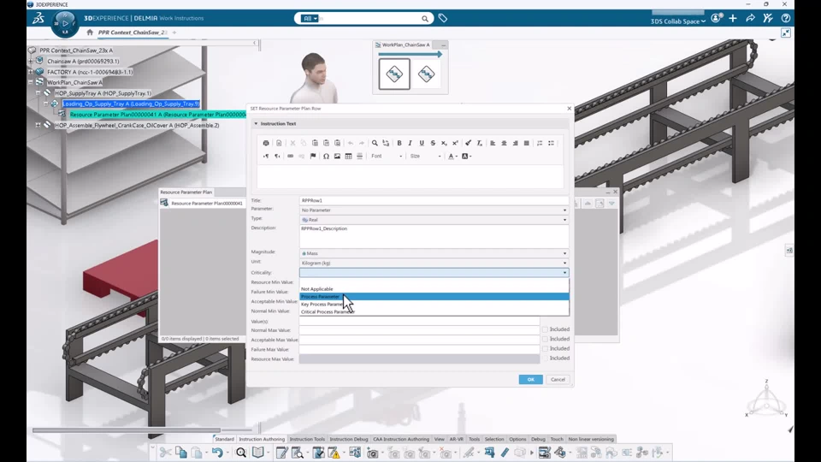This screenshot has width=821, height=462.
Task: Apply strikethrough formatting in the editor toolbar
Action: click(x=433, y=143)
